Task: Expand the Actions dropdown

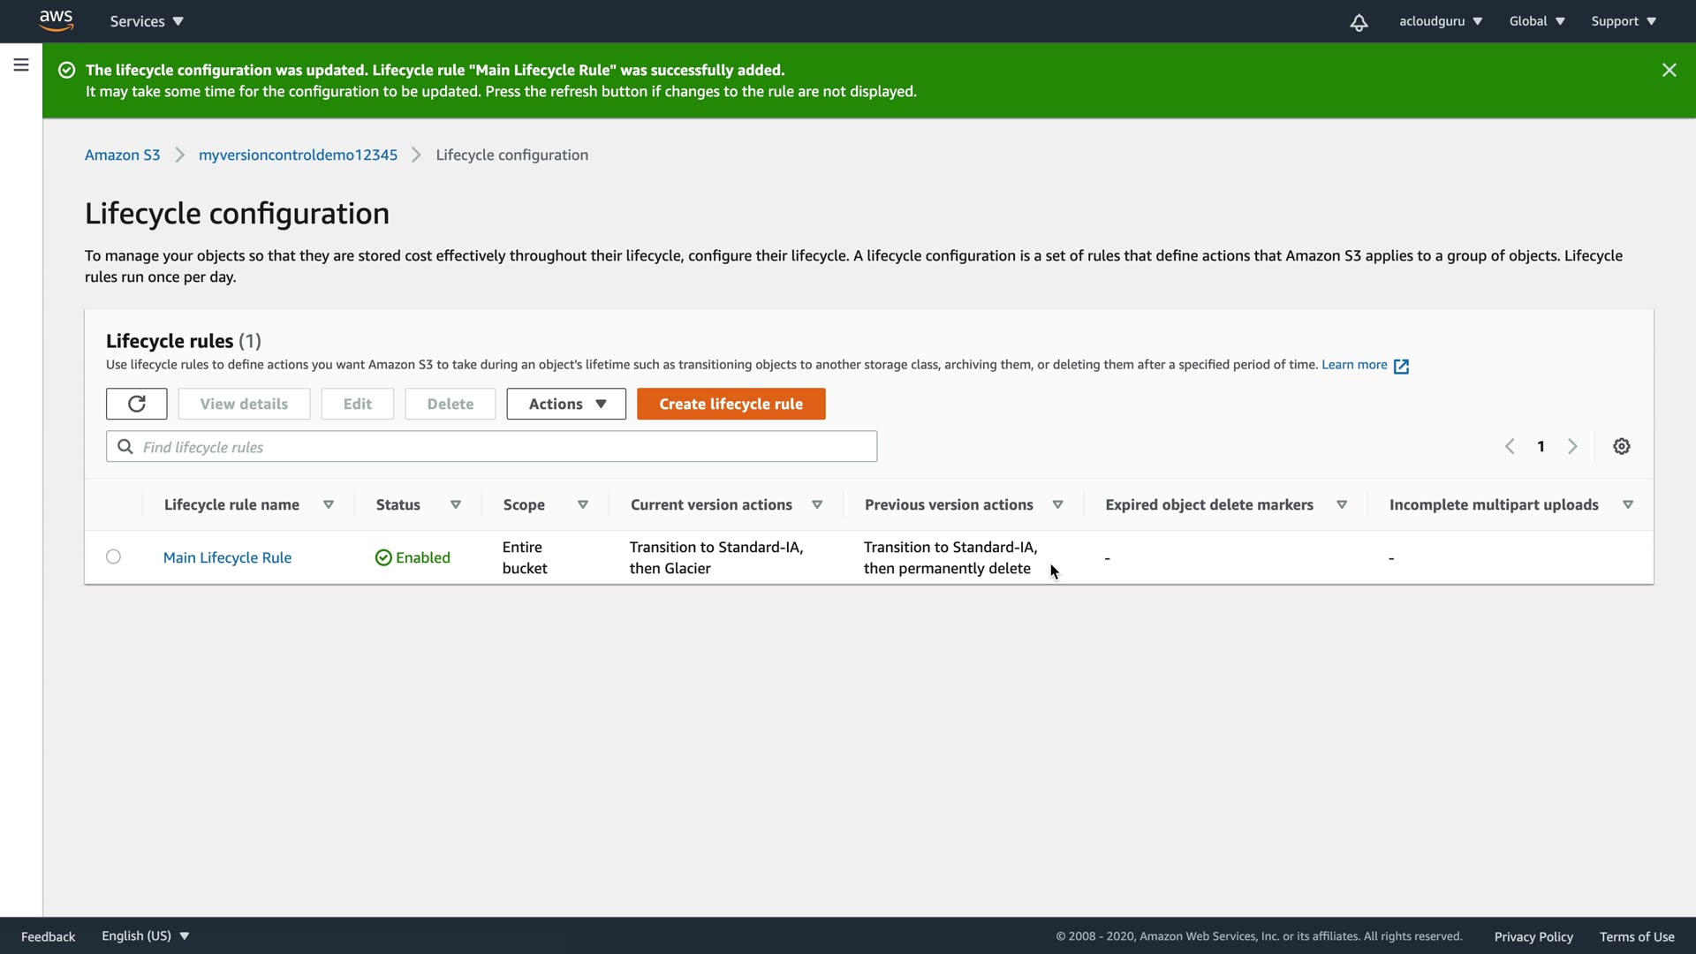Action: pyautogui.click(x=566, y=404)
